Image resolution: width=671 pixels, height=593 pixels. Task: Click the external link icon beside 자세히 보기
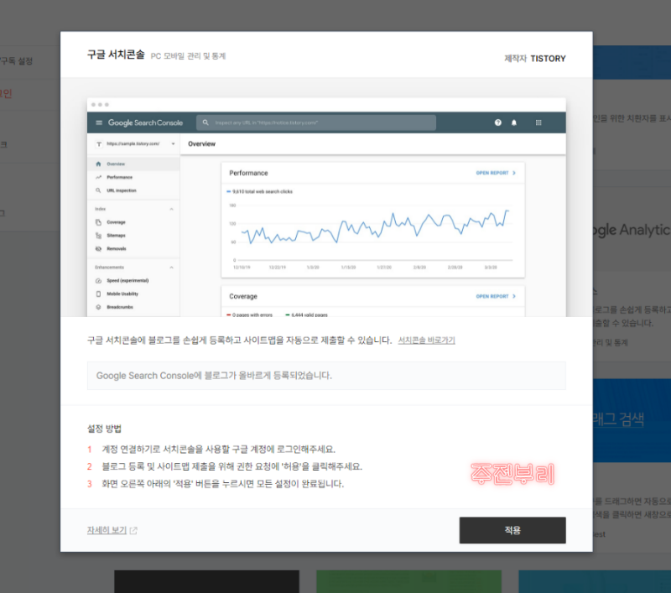pyautogui.click(x=133, y=531)
